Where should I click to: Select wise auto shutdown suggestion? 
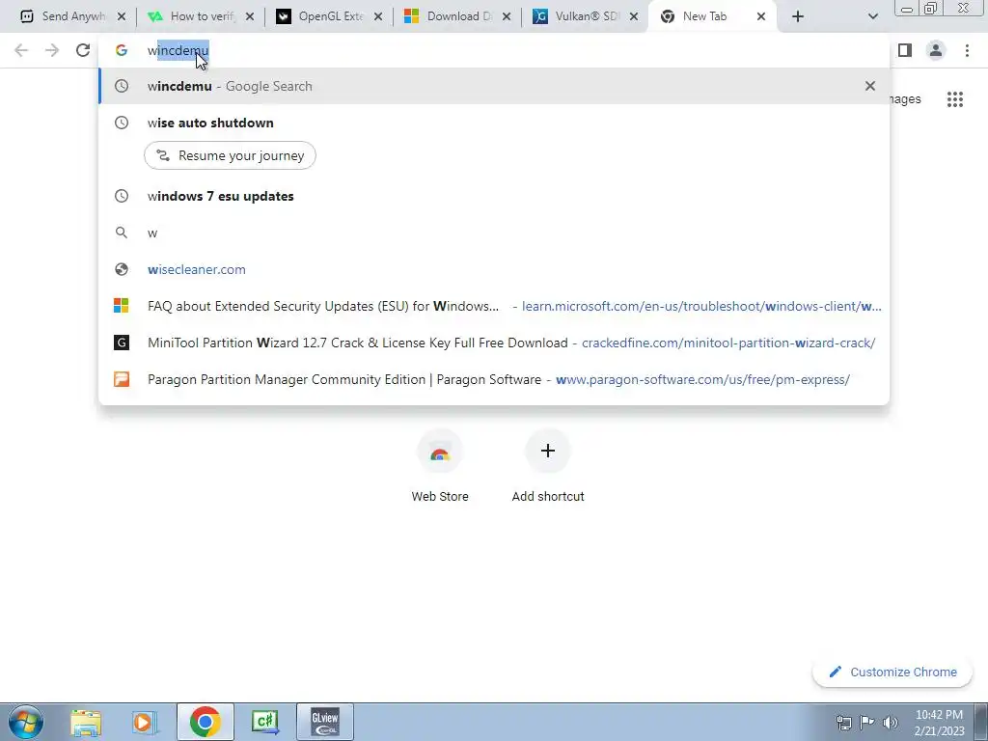click(x=494, y=123)
